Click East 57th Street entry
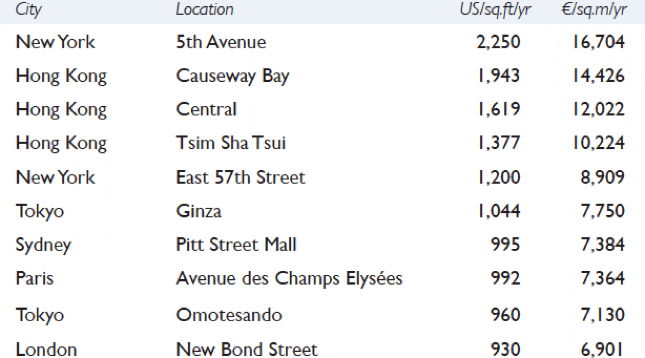The width and height of the screenshot is (645, 358). (241, 178)
